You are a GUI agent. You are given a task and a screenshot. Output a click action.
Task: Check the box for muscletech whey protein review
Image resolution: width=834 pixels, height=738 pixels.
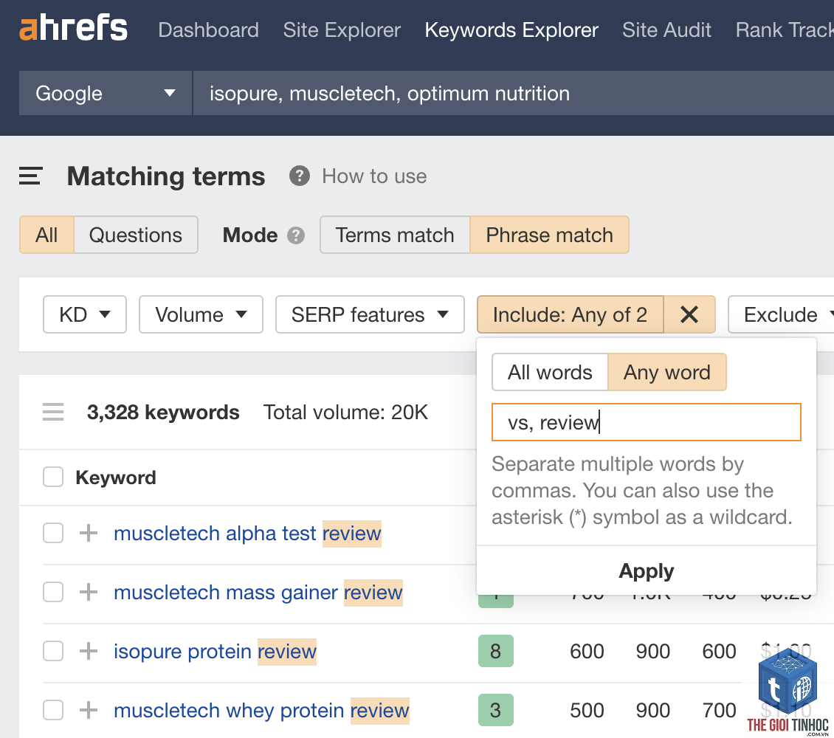point(53,710)
